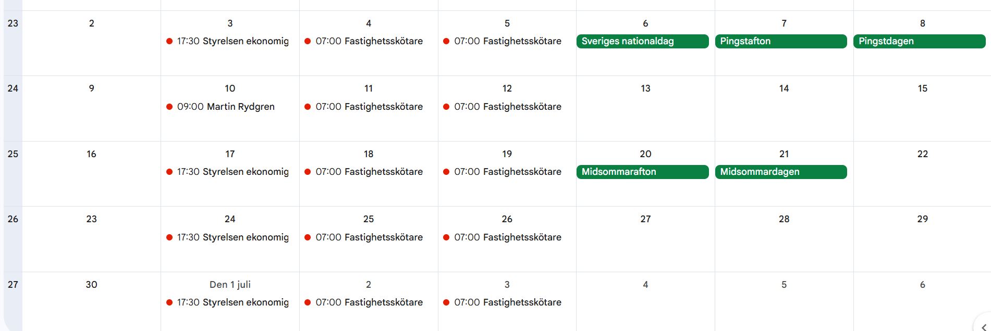Open the Midsommardagen event on June 21
The width and height of the screenshot is (991, 331).
point(781,172)
